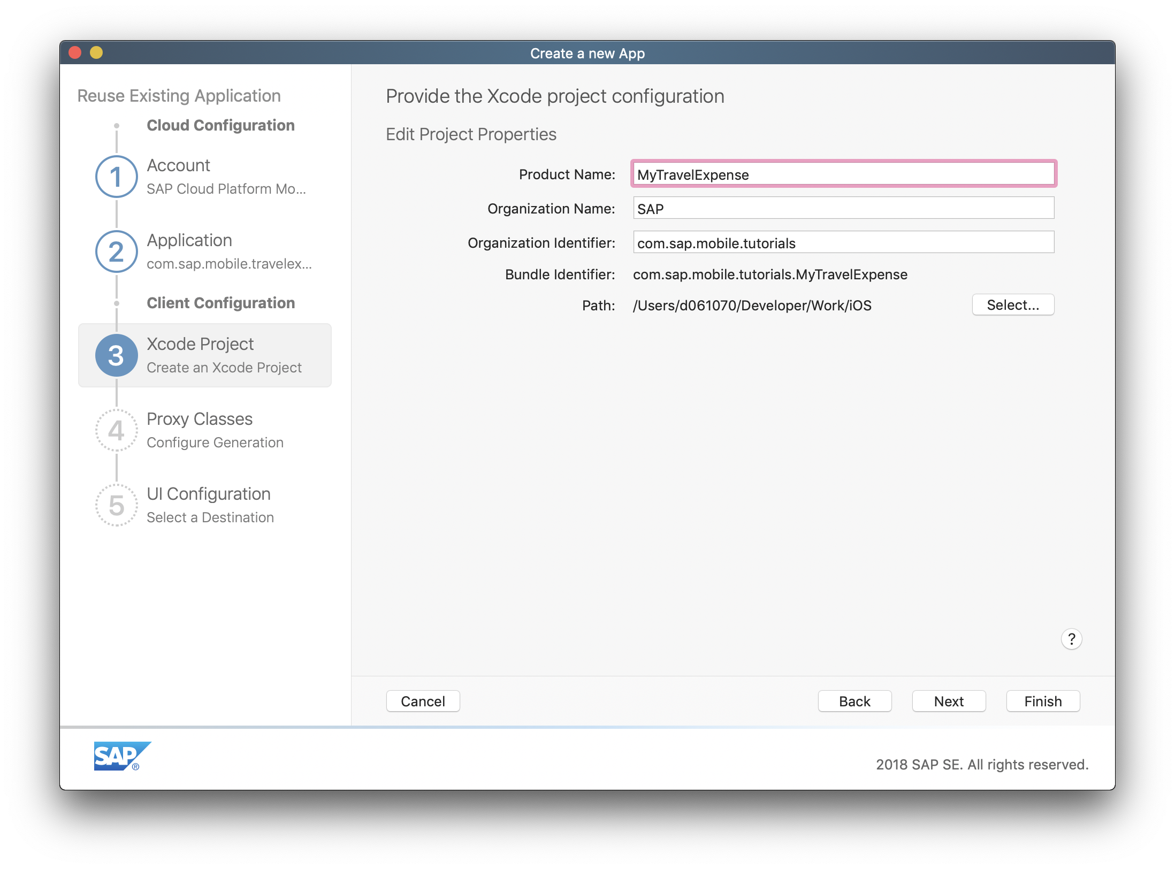Open the Application step in the sidebar
Screen dimensions: 1175x869
click(x=205, y=251)
